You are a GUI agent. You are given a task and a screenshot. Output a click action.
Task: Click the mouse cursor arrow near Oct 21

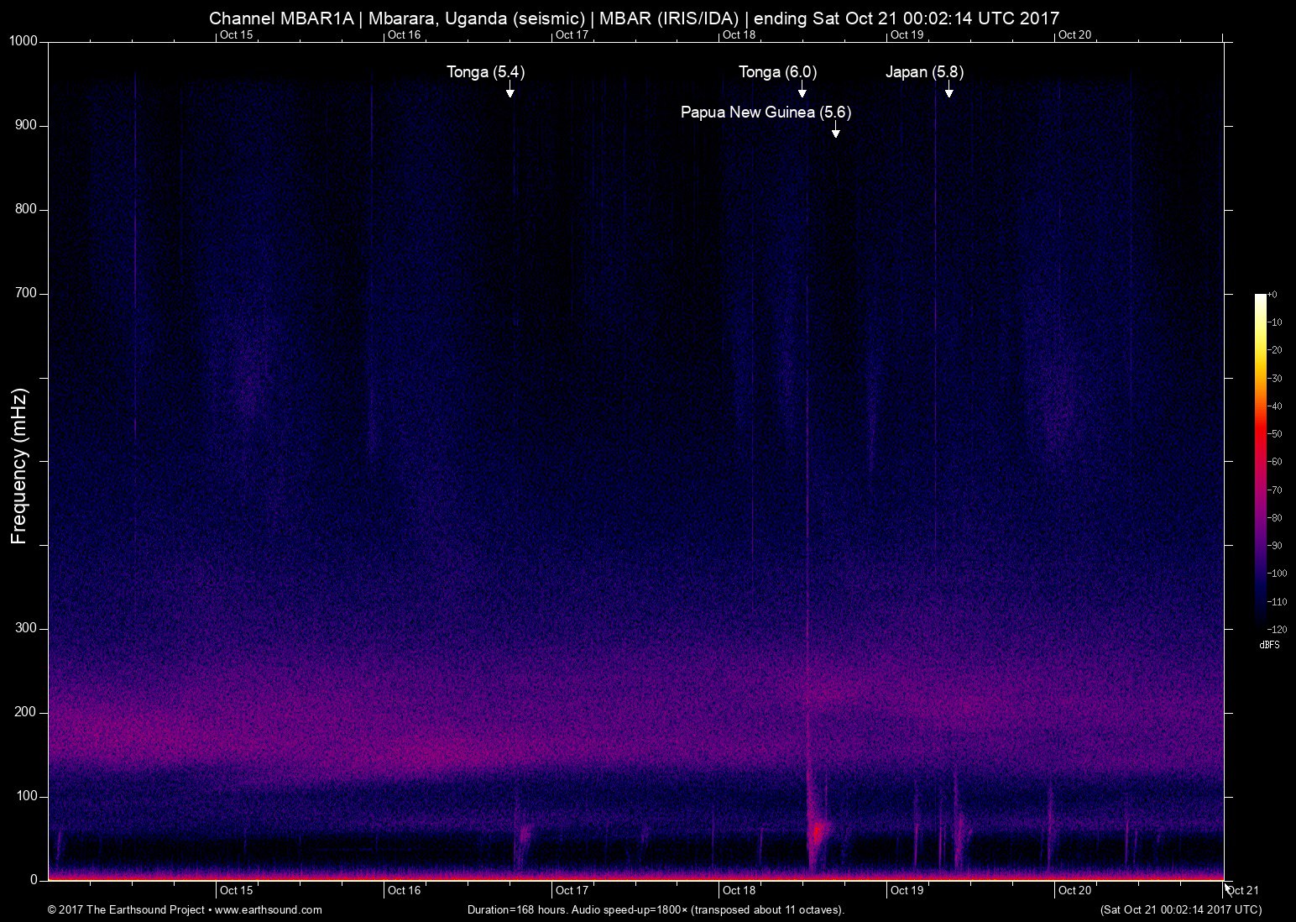coord(1228,888)
